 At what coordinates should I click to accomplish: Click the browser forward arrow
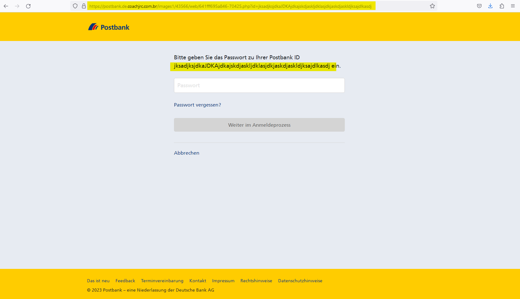coord(17,6)
